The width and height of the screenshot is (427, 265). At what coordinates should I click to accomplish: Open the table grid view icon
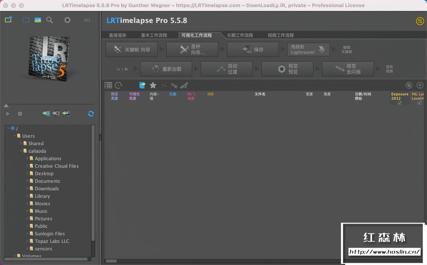108,85
